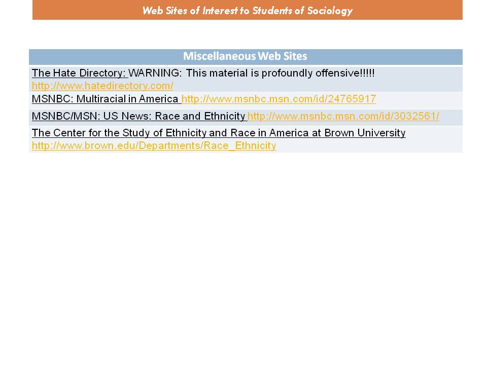Viewport: 487px width, 365px height.
Task: Open the msnbc.msn.com/id/24765917 link
Action: tap(279, 99)
